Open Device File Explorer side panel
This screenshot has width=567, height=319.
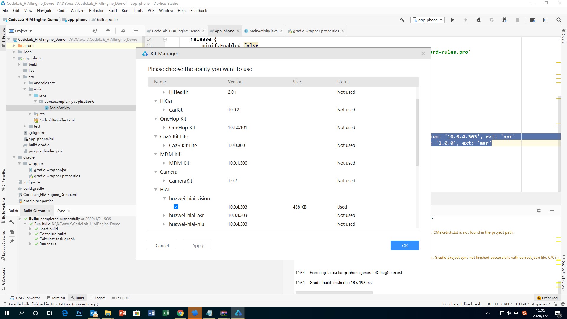coord(563,273)
